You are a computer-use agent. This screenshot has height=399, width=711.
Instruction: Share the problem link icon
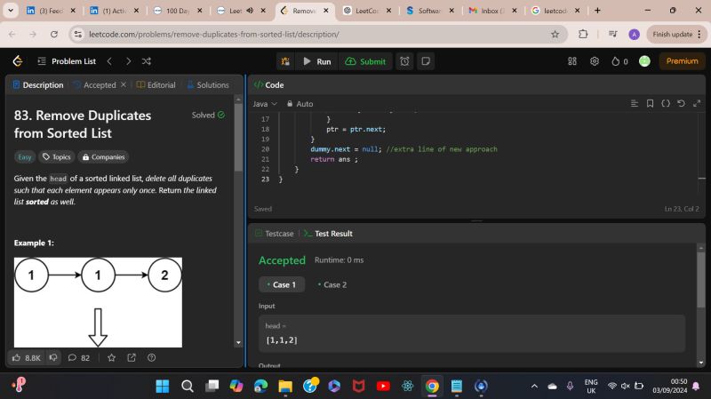[132, 358]
